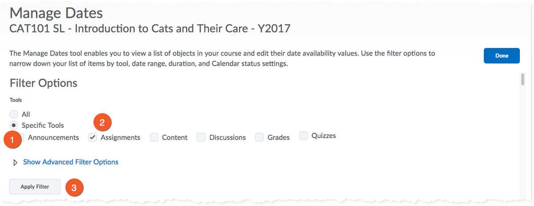Click the Filter Options section heading
The width and height of the screenshot is (534, 206).
pos(44,83)
